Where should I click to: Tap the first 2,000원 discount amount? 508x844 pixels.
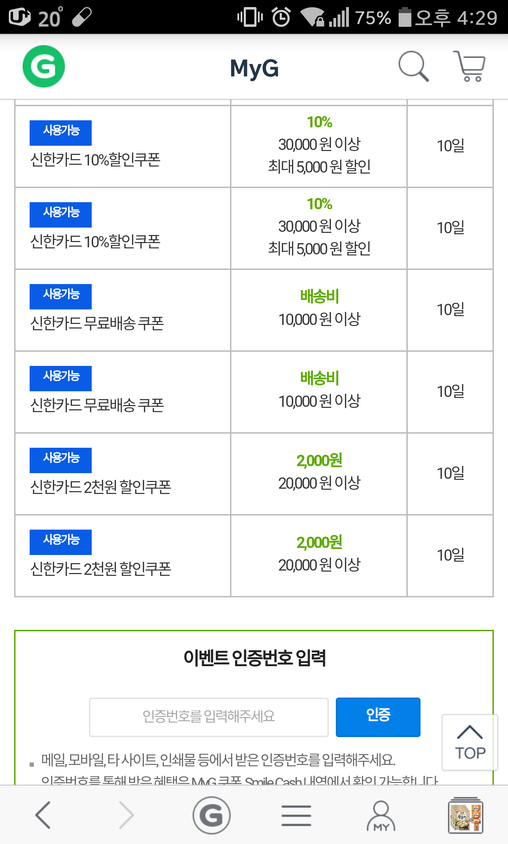(319, 460)
